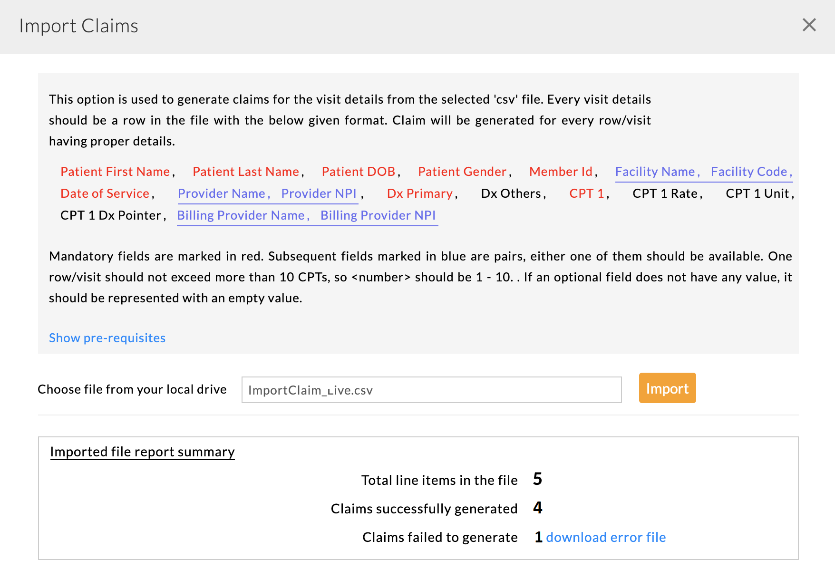Close the Import Claims dialog
Screen dimensions: 835x579
[x=809, y=25]
